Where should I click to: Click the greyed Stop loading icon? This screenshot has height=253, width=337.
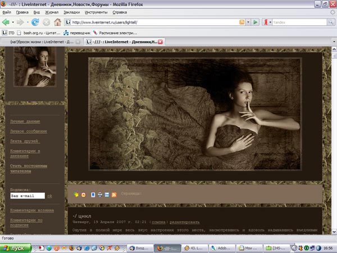pyautogui.click(x=46, y=22)
